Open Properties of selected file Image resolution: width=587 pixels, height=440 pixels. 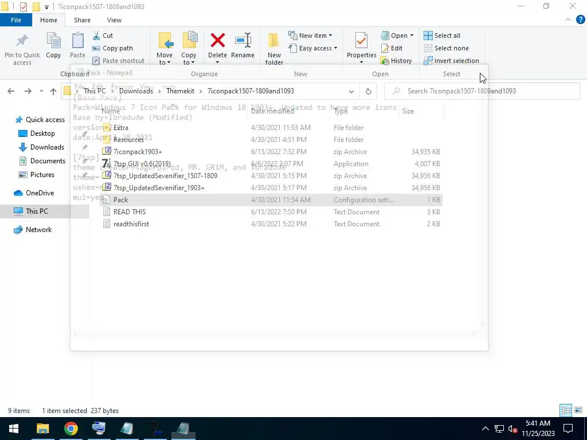click(361, 46)
